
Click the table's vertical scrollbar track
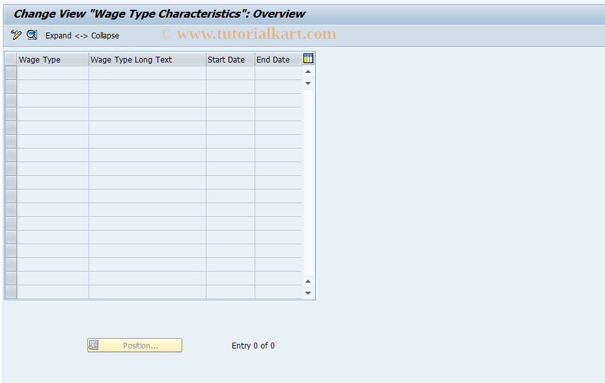308,182
